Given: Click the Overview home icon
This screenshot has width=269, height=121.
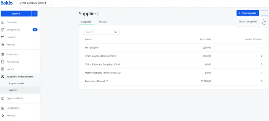Looking at the screenshot, I should pos(3,22).
